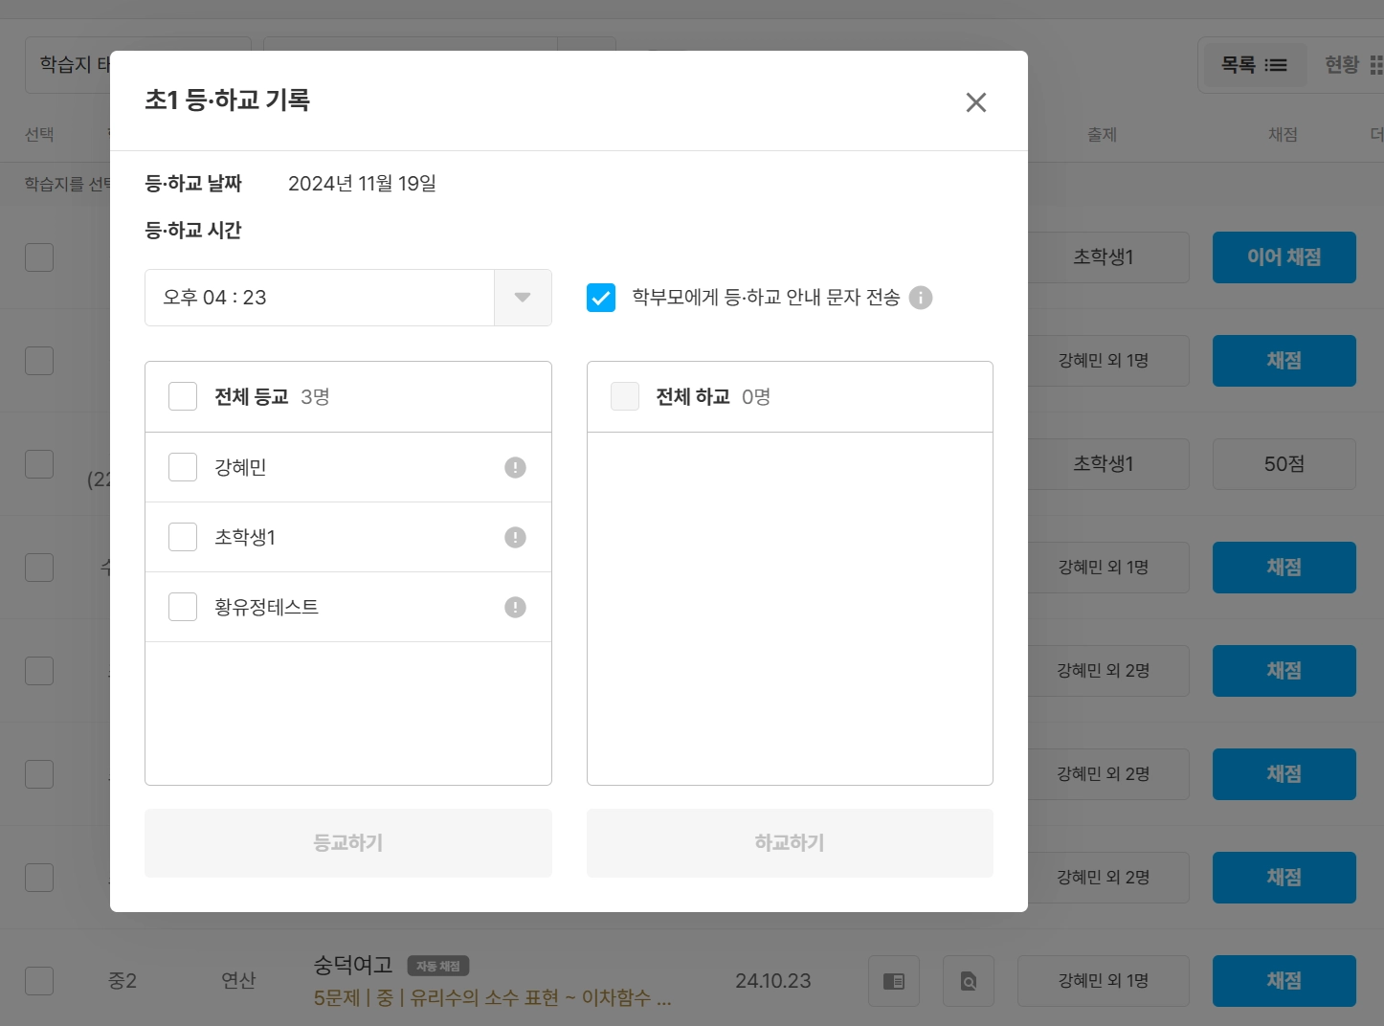Viewport: 1384px width, 1026px height.
Task: Click the worksheet book icon in 숭덕여고 row
Action: click(894, 981)
